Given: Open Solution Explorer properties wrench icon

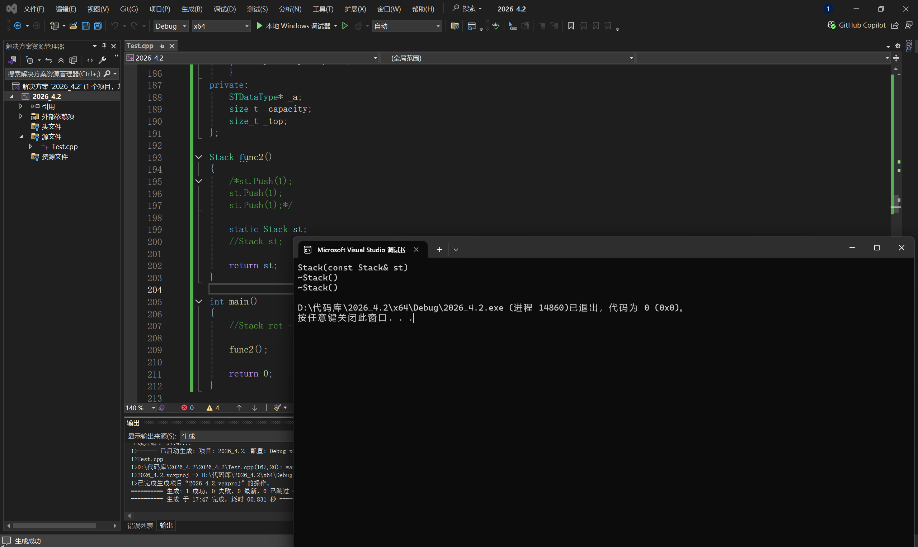Looking at the screenshot, I should pos(102,60).
